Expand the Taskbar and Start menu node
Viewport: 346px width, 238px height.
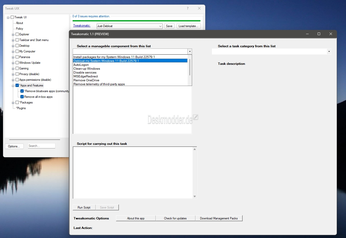(13, 40)
